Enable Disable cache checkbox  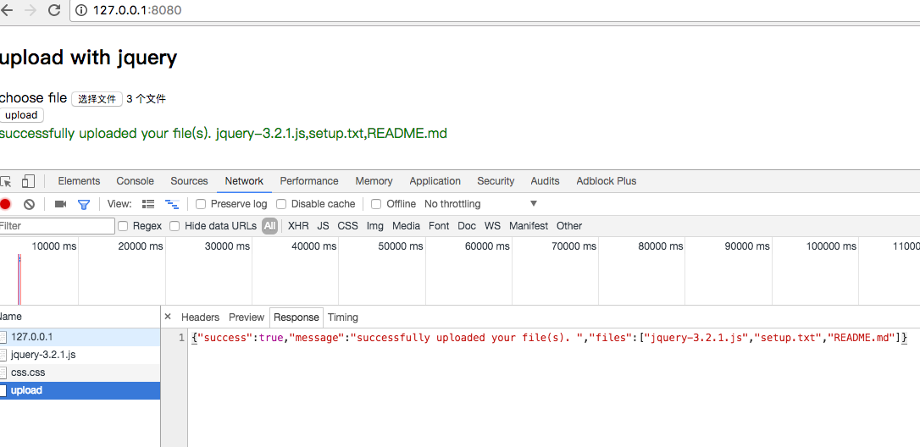pyautogui.click(x=281, y=204)
